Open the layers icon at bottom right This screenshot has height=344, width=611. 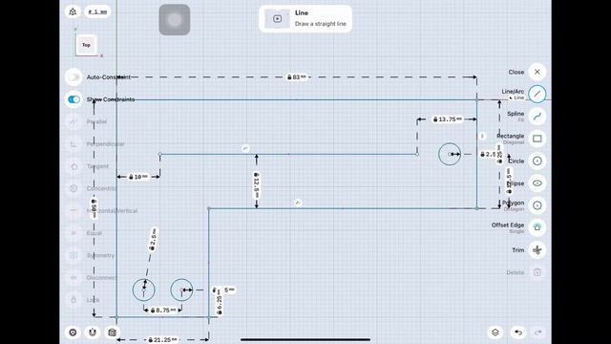click(x=495, y=333)
